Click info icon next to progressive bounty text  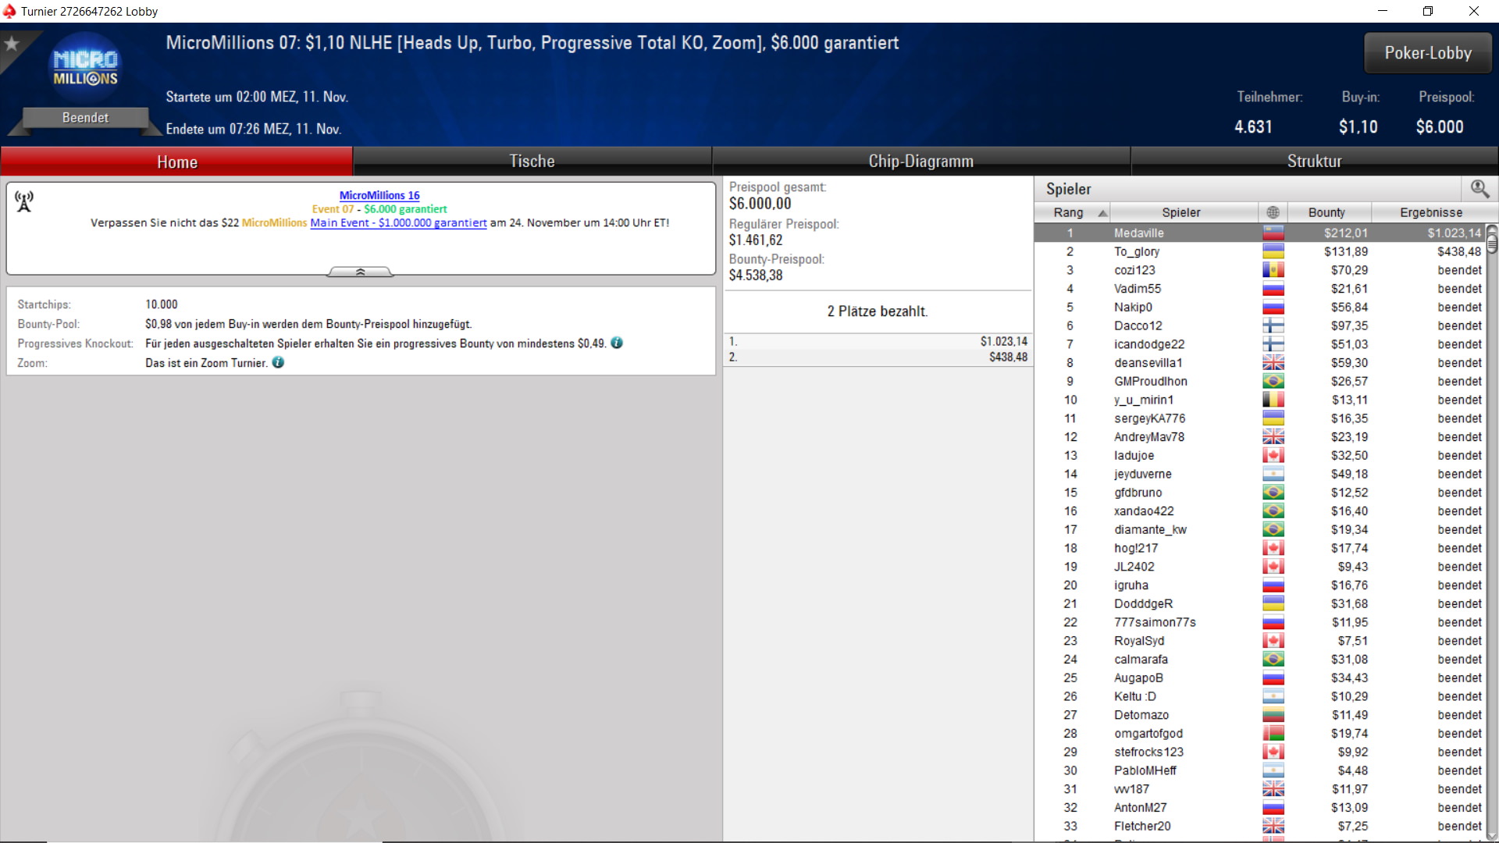coord(617,343)
